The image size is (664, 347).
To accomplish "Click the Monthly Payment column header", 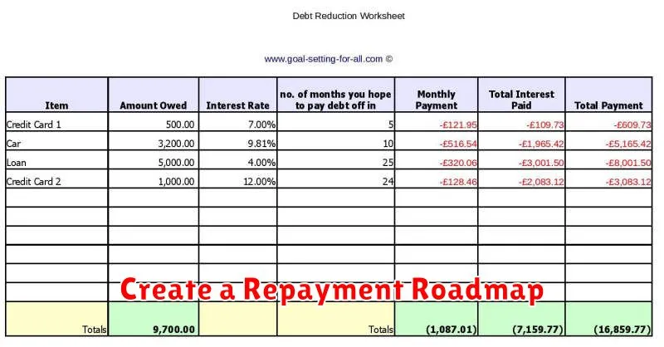I will coord(437,100).
